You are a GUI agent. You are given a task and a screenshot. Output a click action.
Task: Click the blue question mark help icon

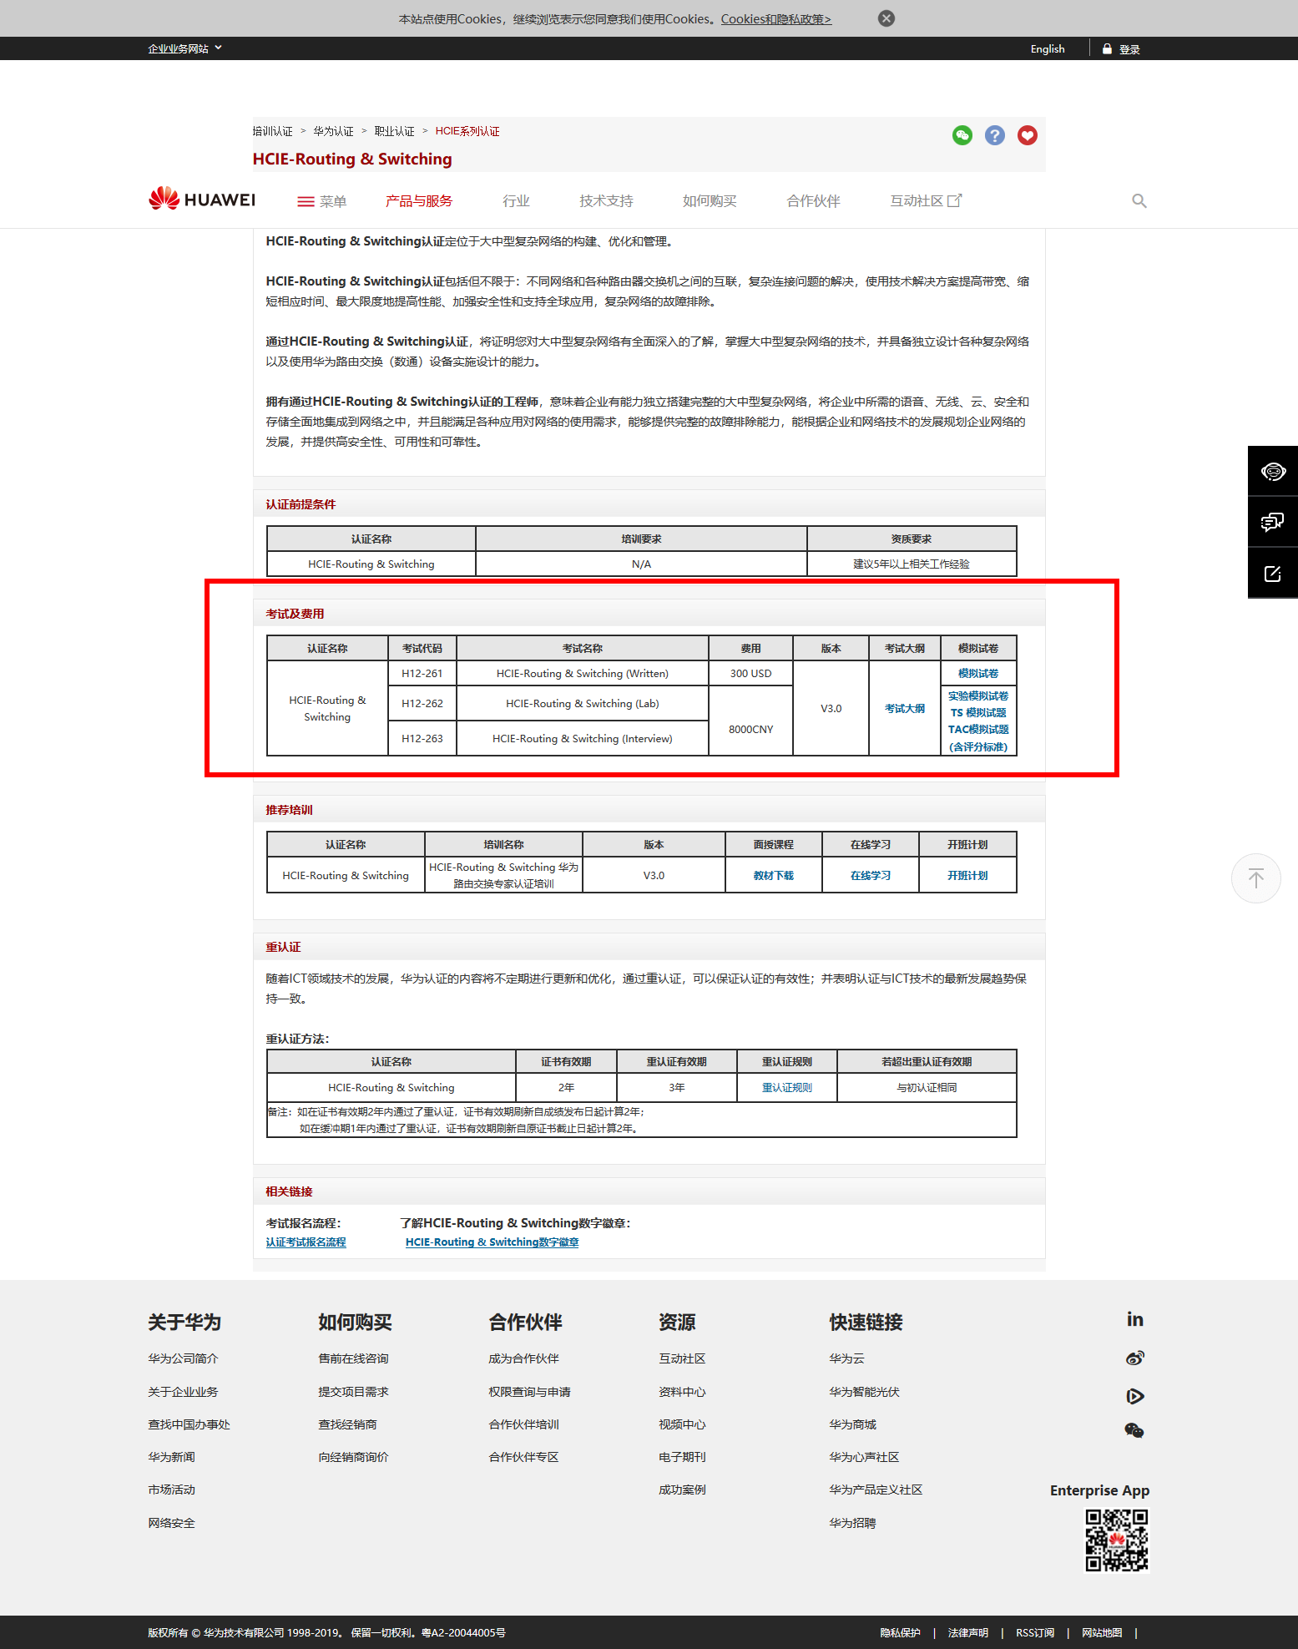tap(995, 135)
